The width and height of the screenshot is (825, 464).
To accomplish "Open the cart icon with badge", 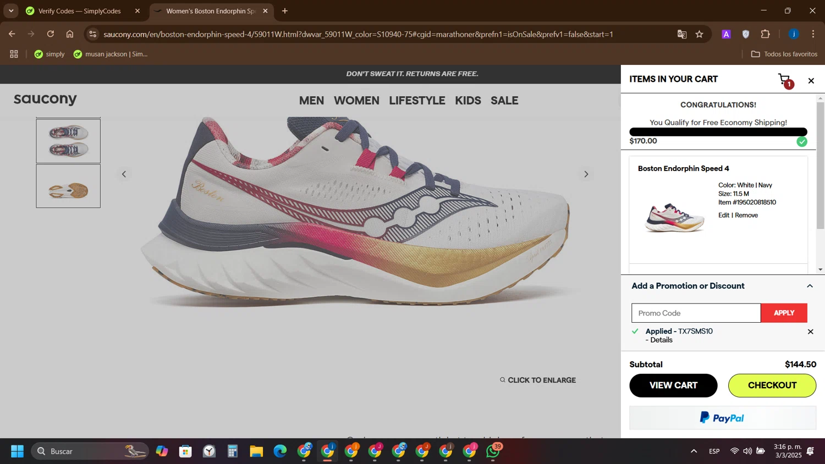I will pos(786,81).
